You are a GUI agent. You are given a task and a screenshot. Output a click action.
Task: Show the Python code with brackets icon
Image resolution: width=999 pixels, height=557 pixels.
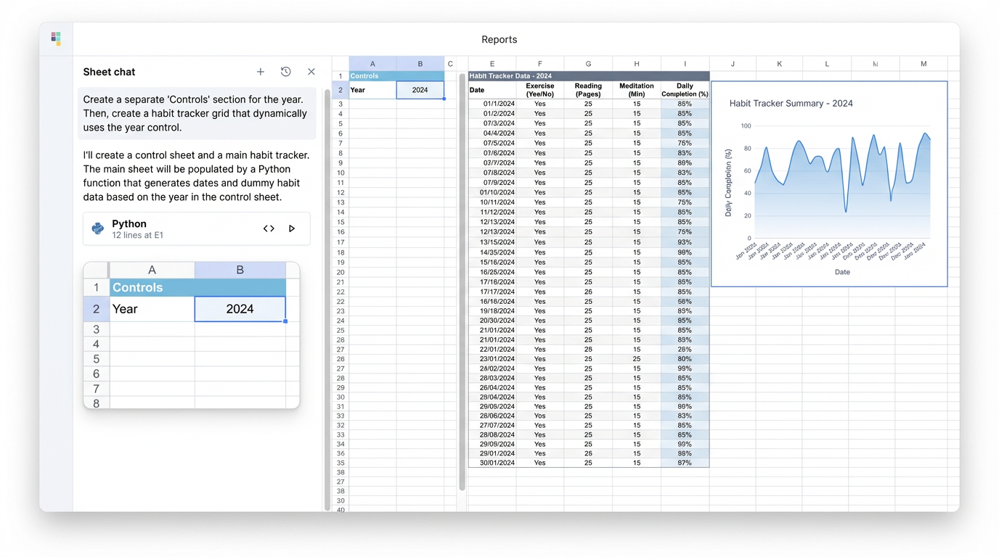click(269, 228)
